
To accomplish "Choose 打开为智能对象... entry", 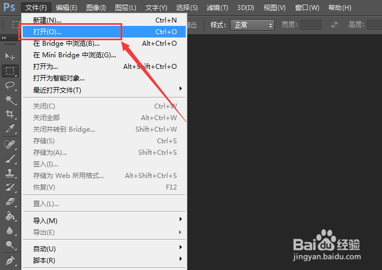I will pyautogui.click(x=104, y=78).
